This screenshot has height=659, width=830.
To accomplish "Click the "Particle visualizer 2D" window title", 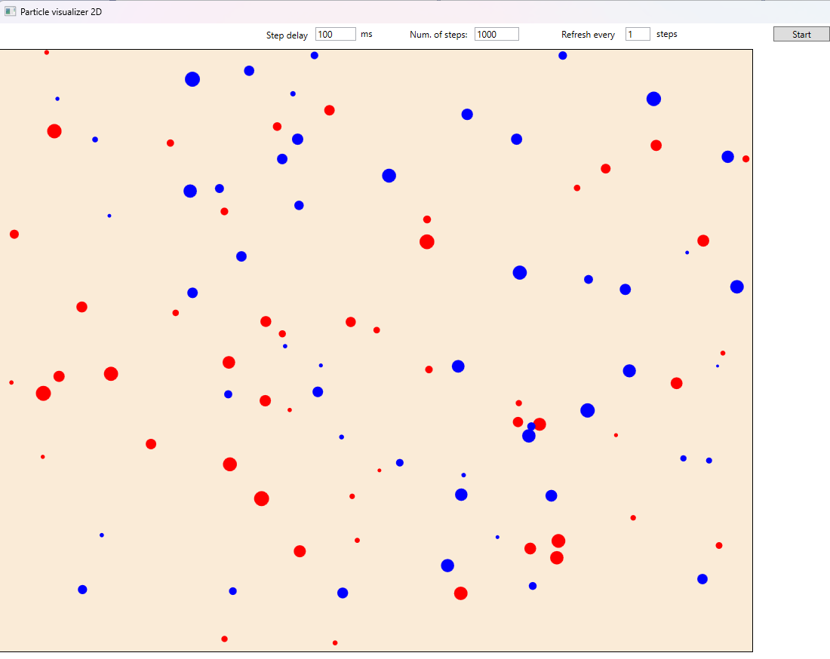I will pos(61,11).
